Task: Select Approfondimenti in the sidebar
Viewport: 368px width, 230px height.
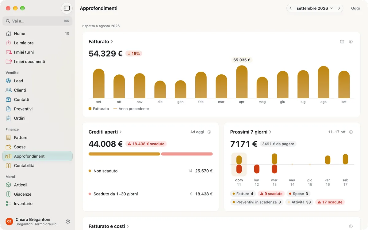Action: (x=37, y=156)
